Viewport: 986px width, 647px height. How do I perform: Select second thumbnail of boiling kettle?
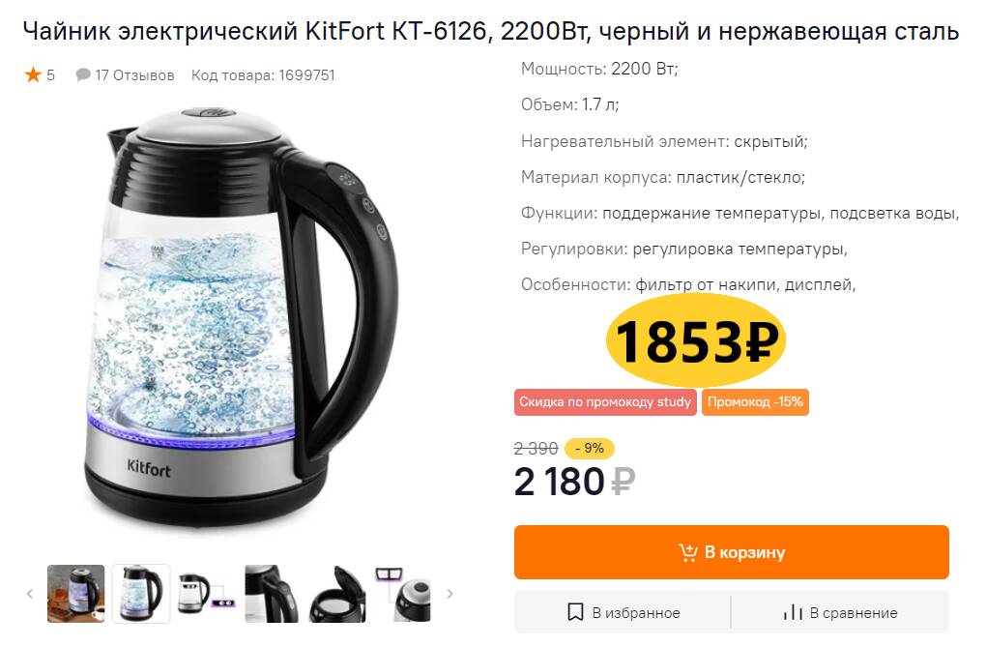141,594
